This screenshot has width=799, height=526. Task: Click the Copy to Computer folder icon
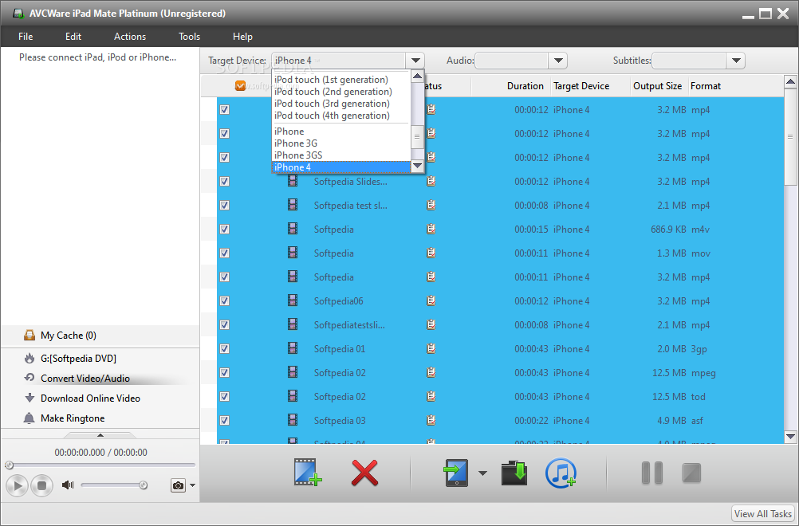(x=514, y=473)
